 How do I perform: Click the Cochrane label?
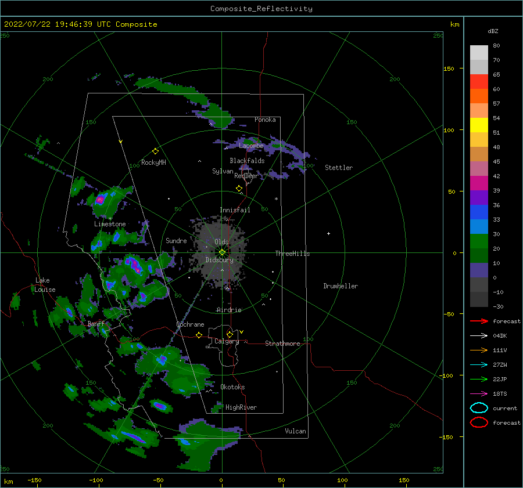190,324
